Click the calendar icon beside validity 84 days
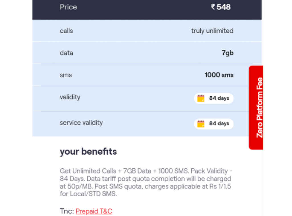The image size is (292, 216). pos(200,98)
